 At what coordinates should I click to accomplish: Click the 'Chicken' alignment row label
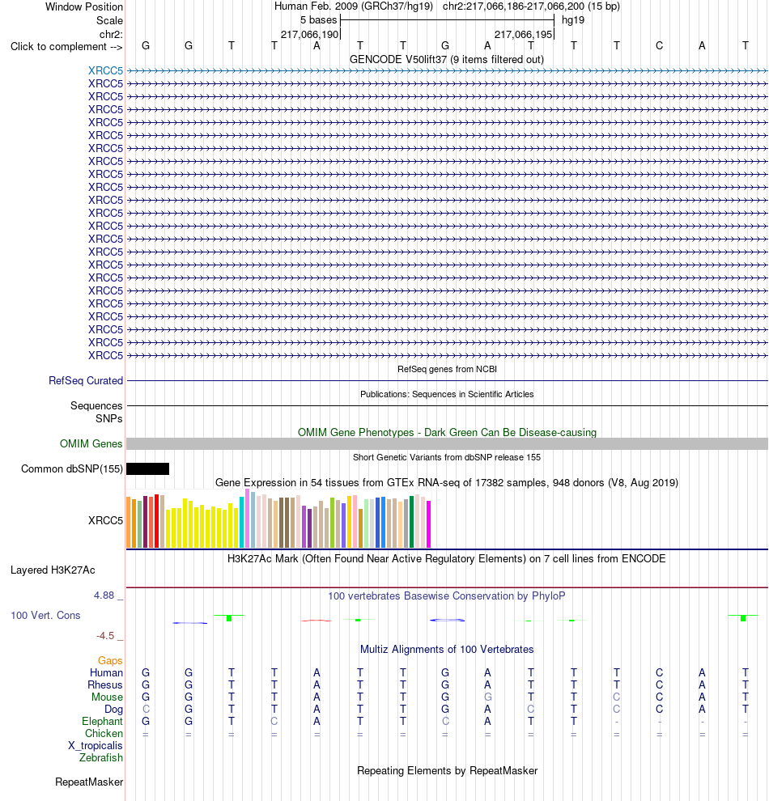click(104, 734)
